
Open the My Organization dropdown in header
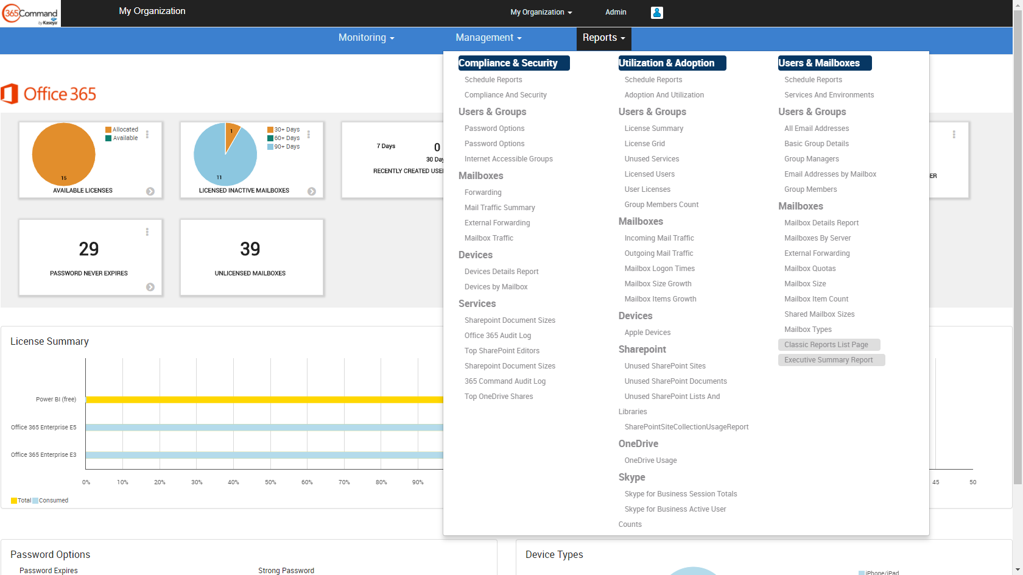point(541,12)
